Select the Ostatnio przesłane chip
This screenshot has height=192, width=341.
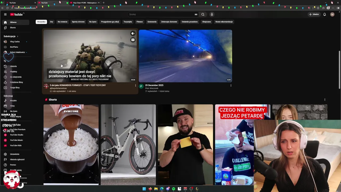tap(190, 22)
